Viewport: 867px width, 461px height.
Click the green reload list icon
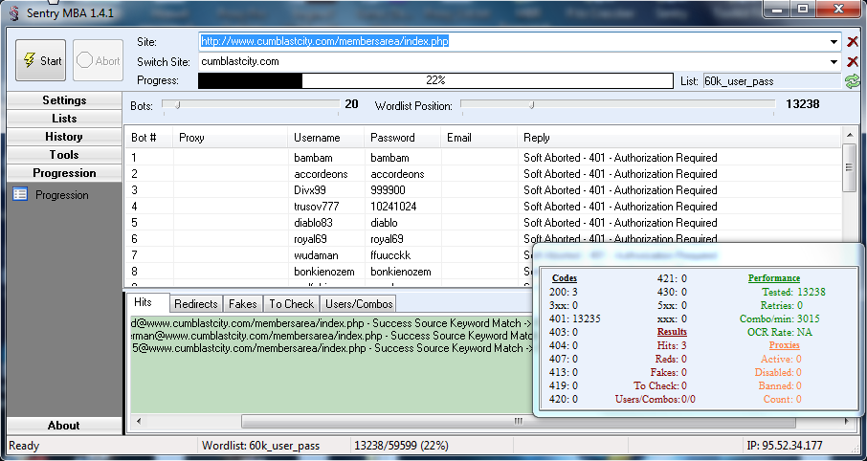(x=852, y=81)
